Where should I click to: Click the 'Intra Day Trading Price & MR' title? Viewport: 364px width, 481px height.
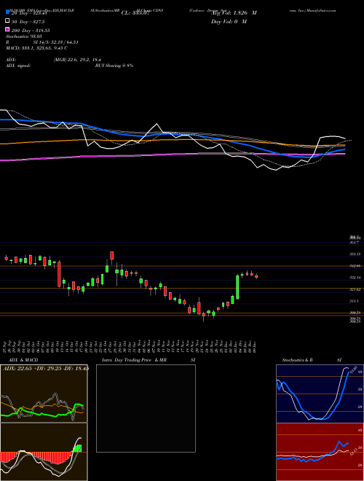(x=134, y=360)
